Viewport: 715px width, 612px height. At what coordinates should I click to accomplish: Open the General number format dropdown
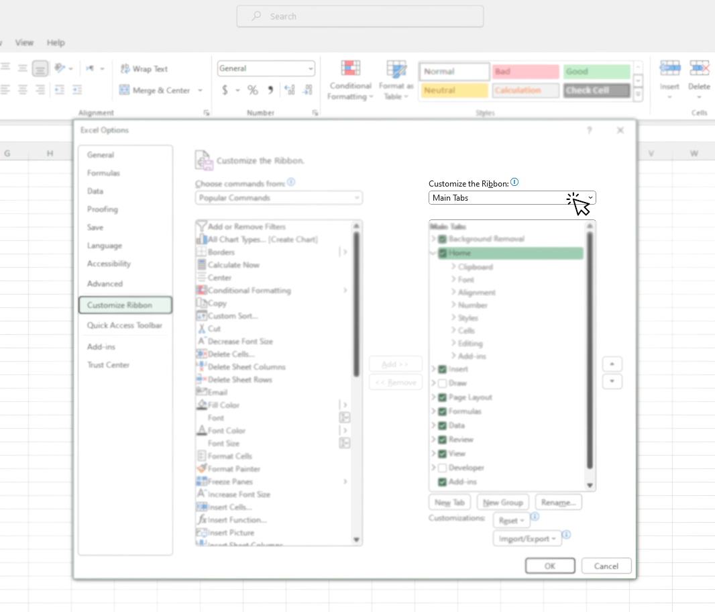pyautogui.click(x=266, y=68)
